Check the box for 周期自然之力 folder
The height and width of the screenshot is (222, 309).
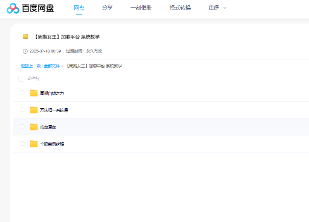coord(22,93)
